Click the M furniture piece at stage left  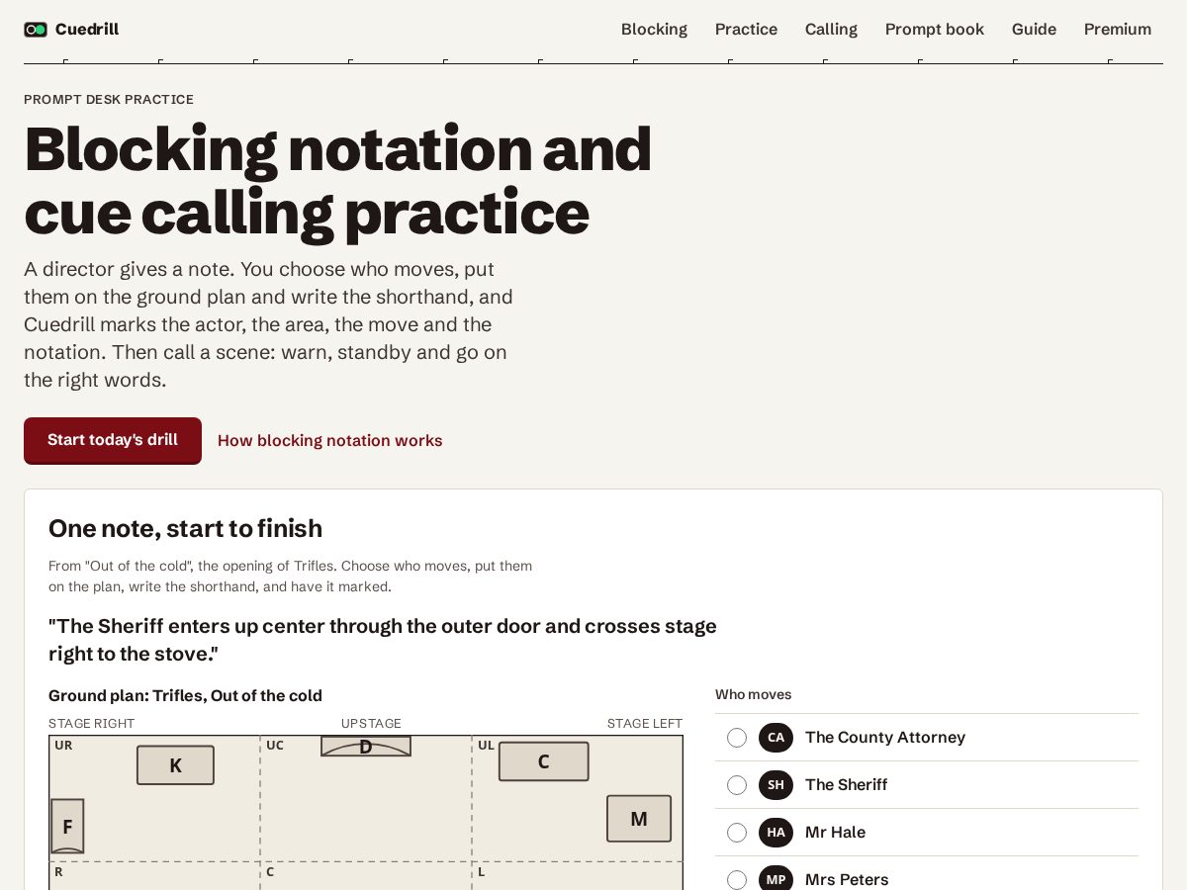click(639, 819)
